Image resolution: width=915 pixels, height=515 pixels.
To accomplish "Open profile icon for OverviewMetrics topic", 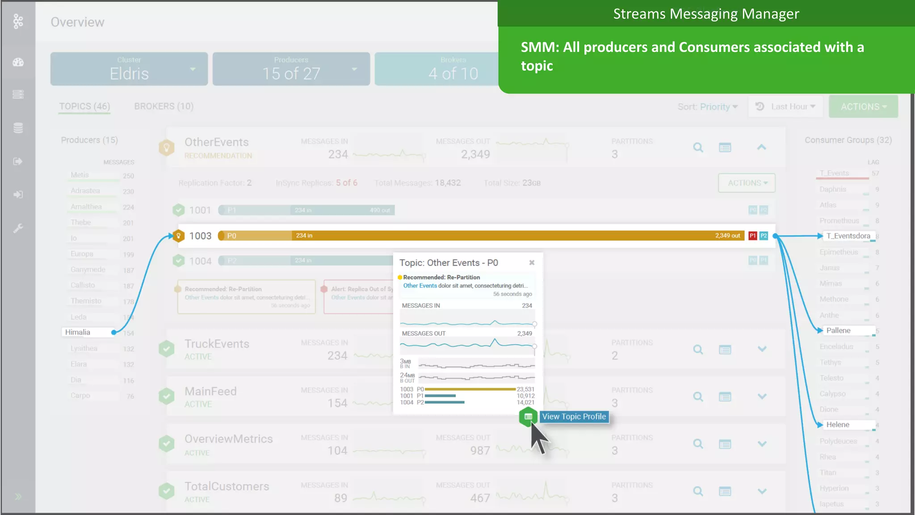I will [725, 444].
